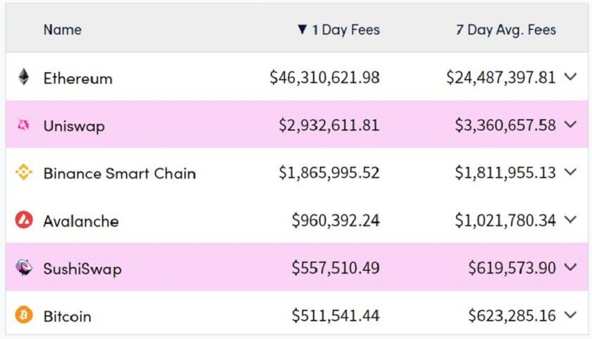Expand the Ethereum row chevron
This screenshot has width=592, height=339.
(x=570, y=77)
